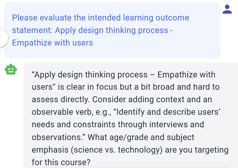Click the word "emphasis" in the reply
Viewport: 238px width, 168px height.
[50, 150]
